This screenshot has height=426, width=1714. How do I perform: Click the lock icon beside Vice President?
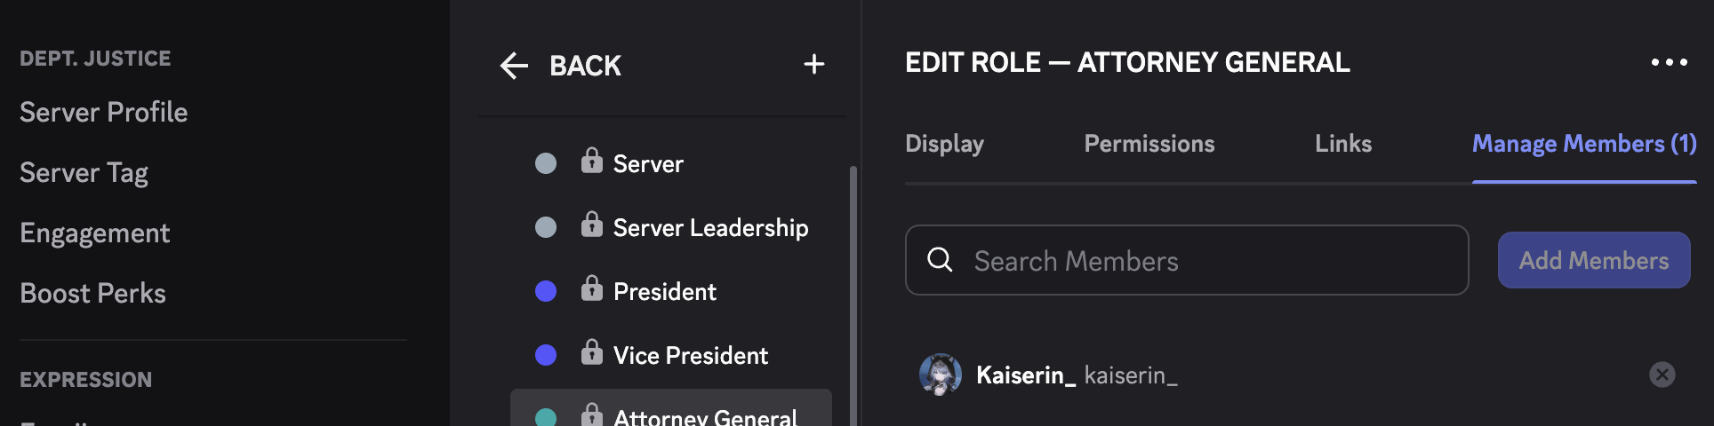[591, 353]
